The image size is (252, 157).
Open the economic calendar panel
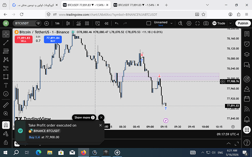tap(247, 99)
